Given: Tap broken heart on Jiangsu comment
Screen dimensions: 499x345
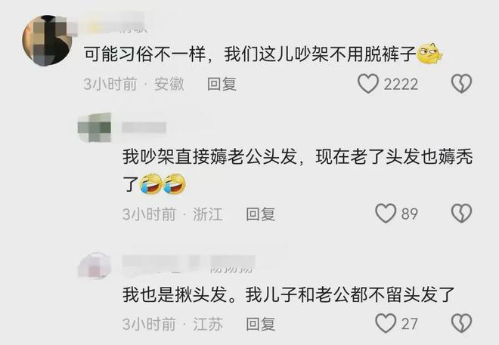Looking at the screenshot, I should [461, 323].
